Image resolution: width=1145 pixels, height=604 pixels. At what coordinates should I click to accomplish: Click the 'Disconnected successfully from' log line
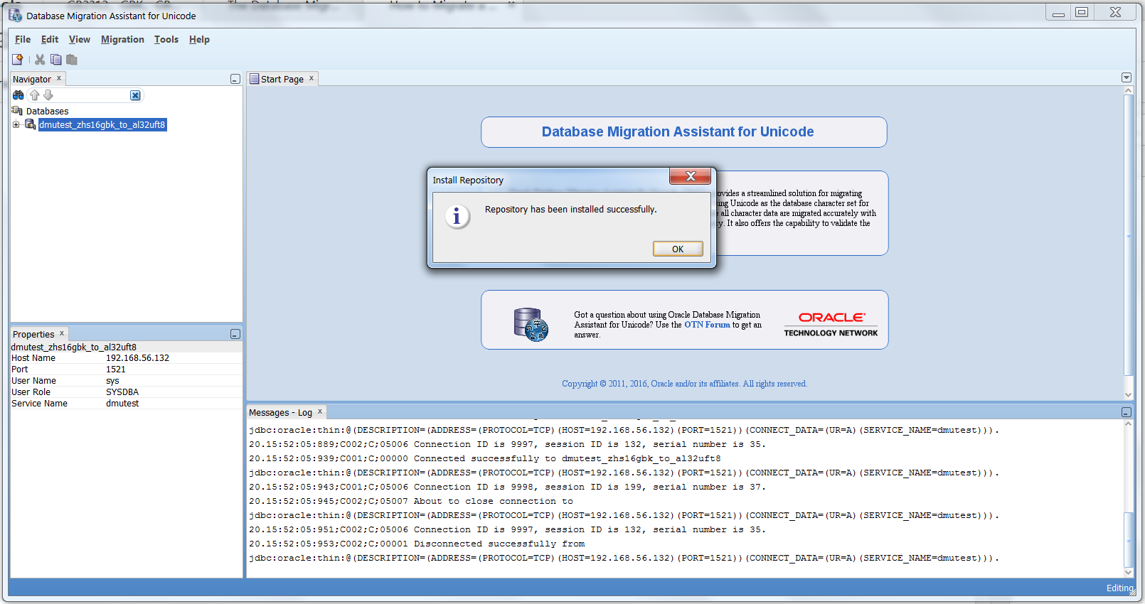417,544
